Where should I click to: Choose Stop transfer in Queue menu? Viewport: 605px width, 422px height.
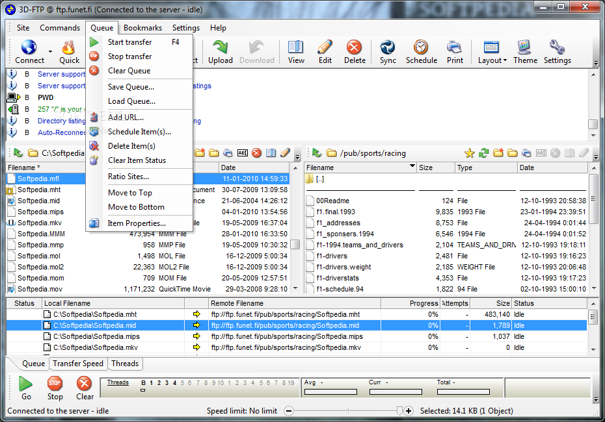click(x=139, y=56)
